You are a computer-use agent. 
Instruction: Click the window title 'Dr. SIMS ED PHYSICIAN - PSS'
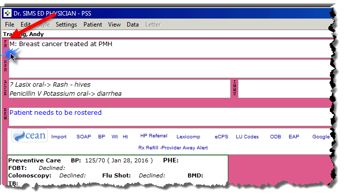pos(52,14)
